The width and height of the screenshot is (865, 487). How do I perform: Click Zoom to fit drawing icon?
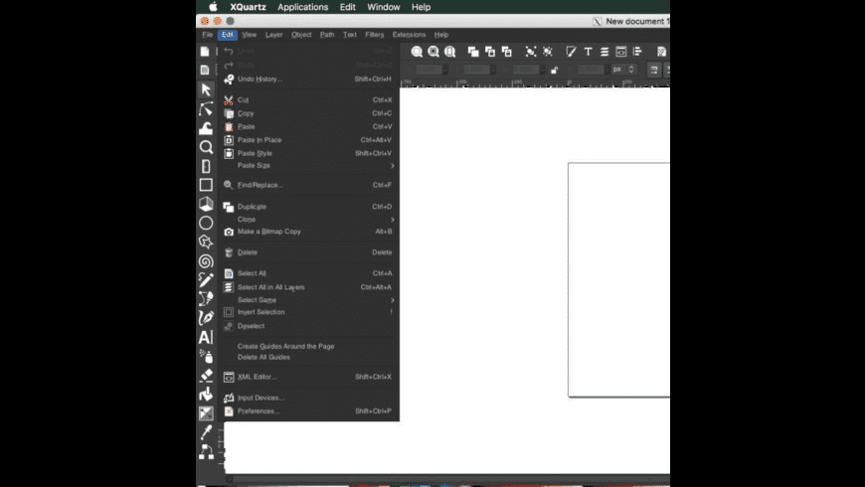[433, 52]
